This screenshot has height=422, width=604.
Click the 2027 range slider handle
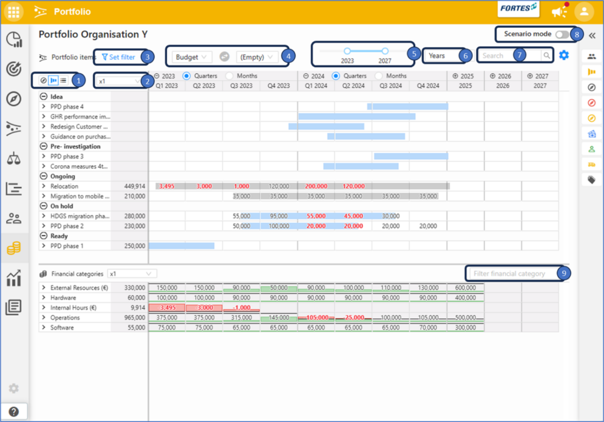(385, 51)
